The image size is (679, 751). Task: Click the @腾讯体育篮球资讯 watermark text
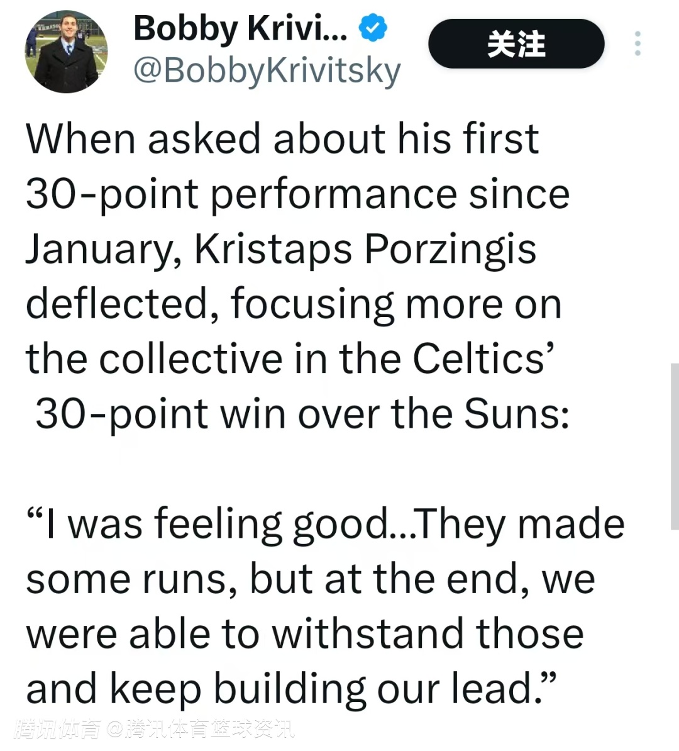click(200, 730)
